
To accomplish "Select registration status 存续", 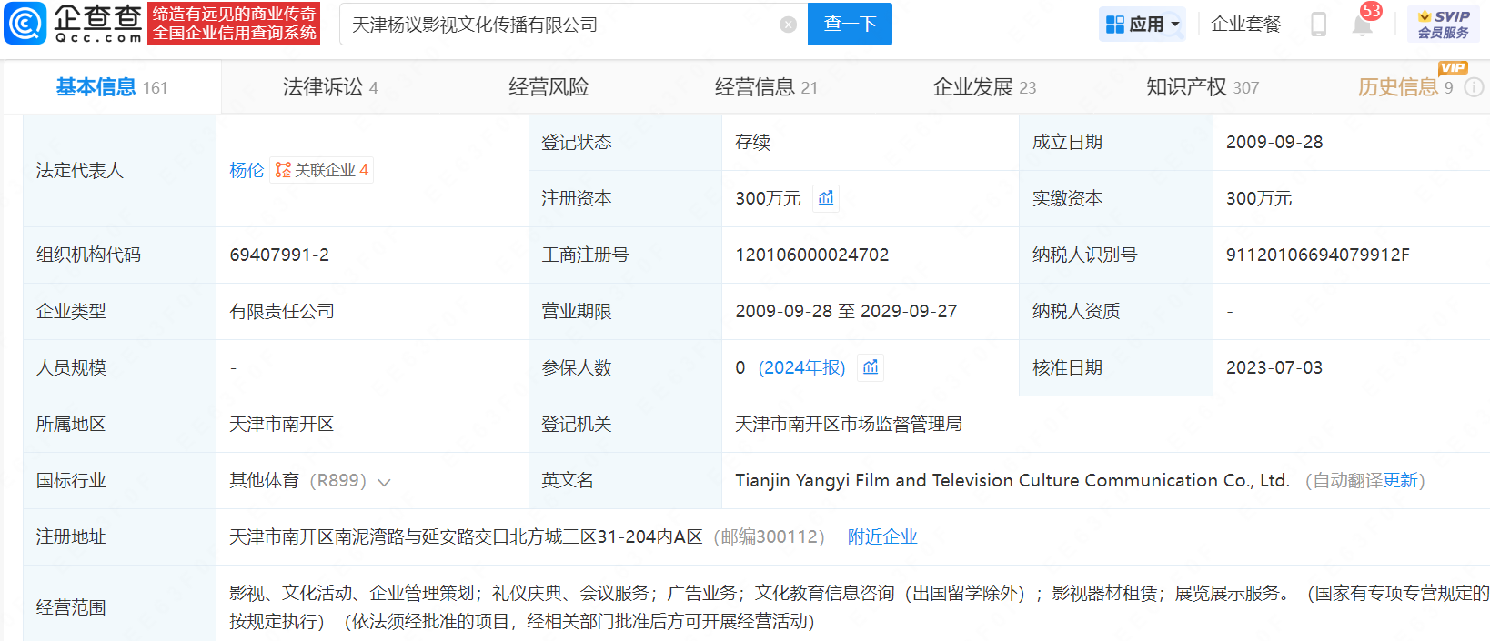I will click(x=753, y=142).
